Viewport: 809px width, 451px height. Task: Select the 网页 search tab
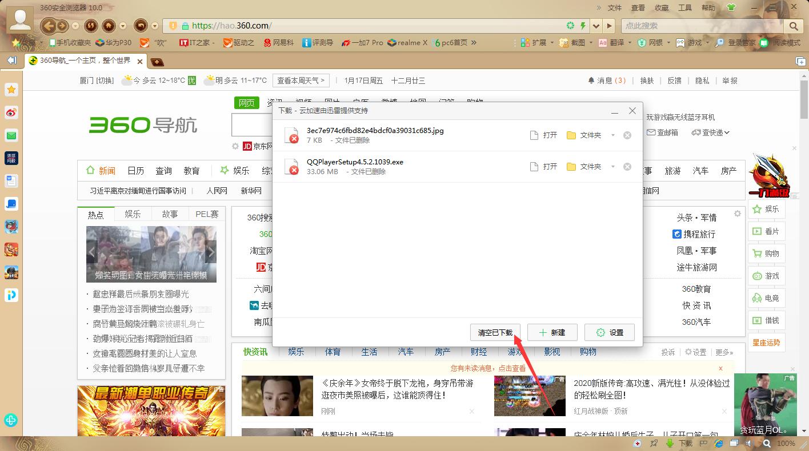tap(247, 103)
